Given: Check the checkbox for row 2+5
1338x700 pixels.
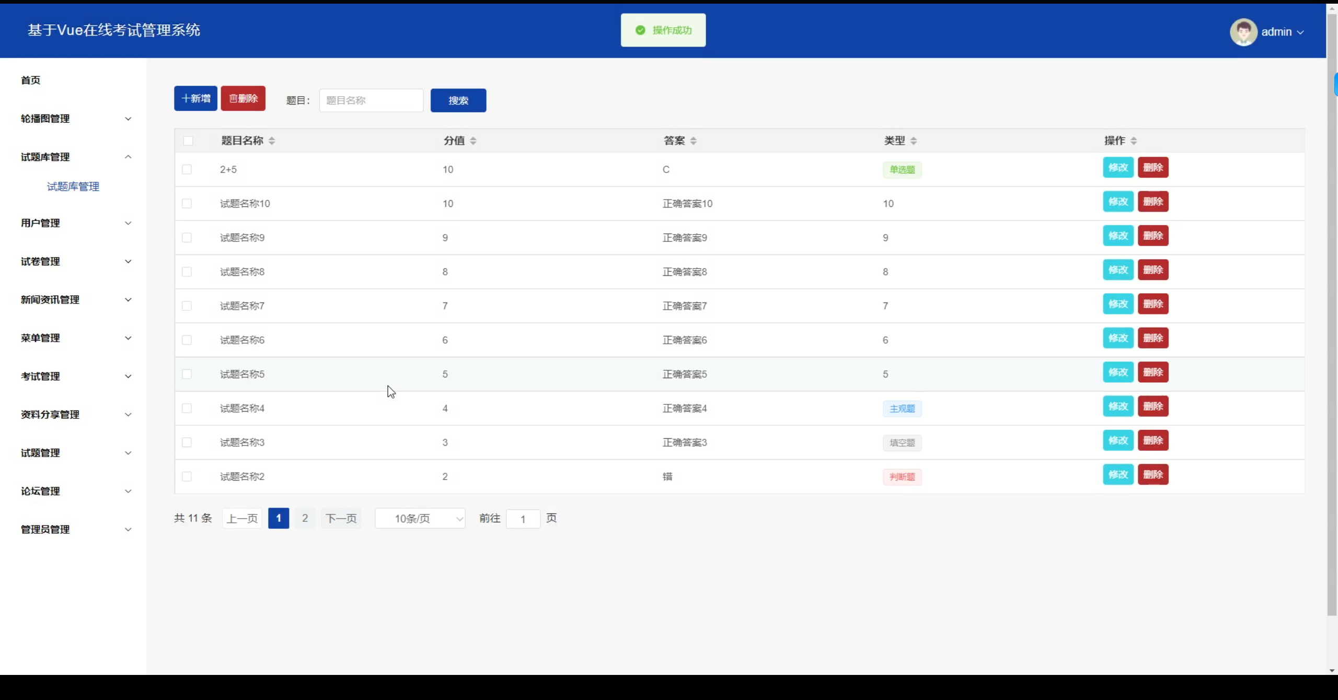Looking at the screenshot, I should [187, 169].
